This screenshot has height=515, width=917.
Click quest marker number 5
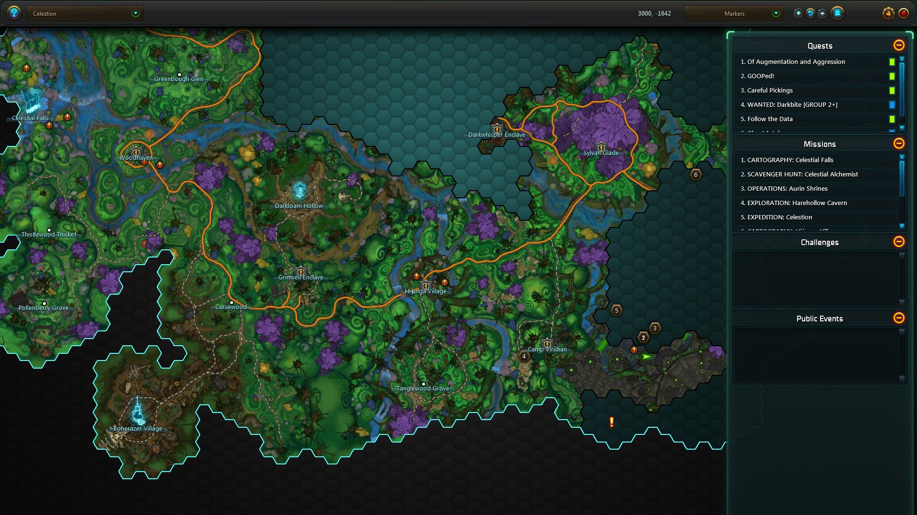point(617,310)
